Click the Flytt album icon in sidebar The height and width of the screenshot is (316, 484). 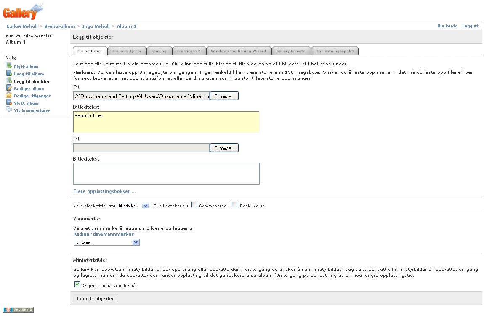(x=9, y=66)
